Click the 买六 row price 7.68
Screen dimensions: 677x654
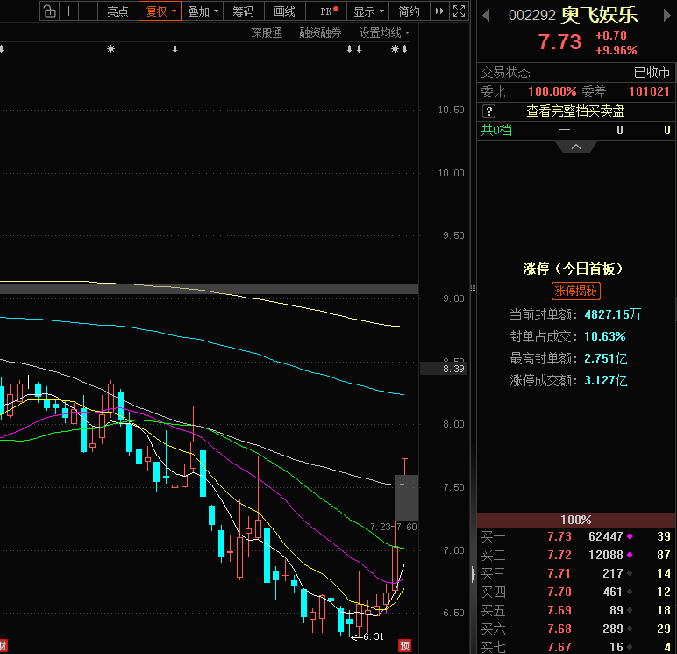559,629
